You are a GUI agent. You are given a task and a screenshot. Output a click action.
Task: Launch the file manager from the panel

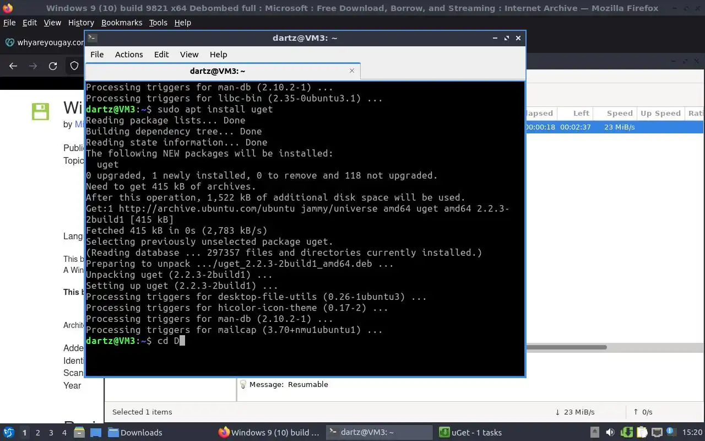pyautogui.click(x=79, y=433)
